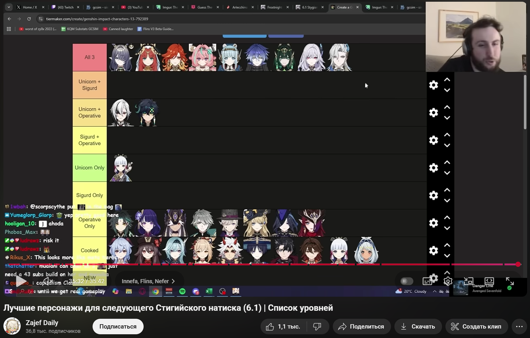Click the Поделиться share button

(362, 327)
